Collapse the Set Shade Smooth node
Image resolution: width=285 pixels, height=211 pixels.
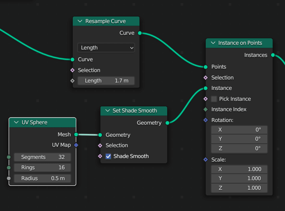[107, 111]
